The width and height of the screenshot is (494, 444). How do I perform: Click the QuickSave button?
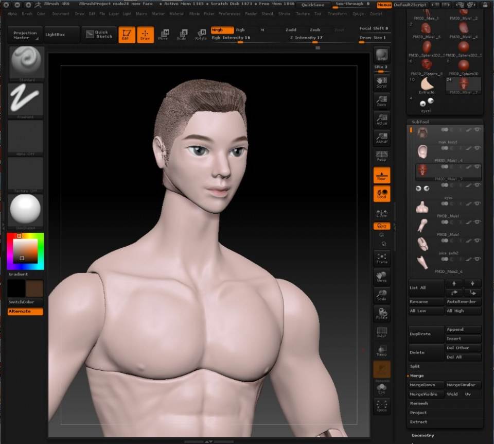pos(312,5)
